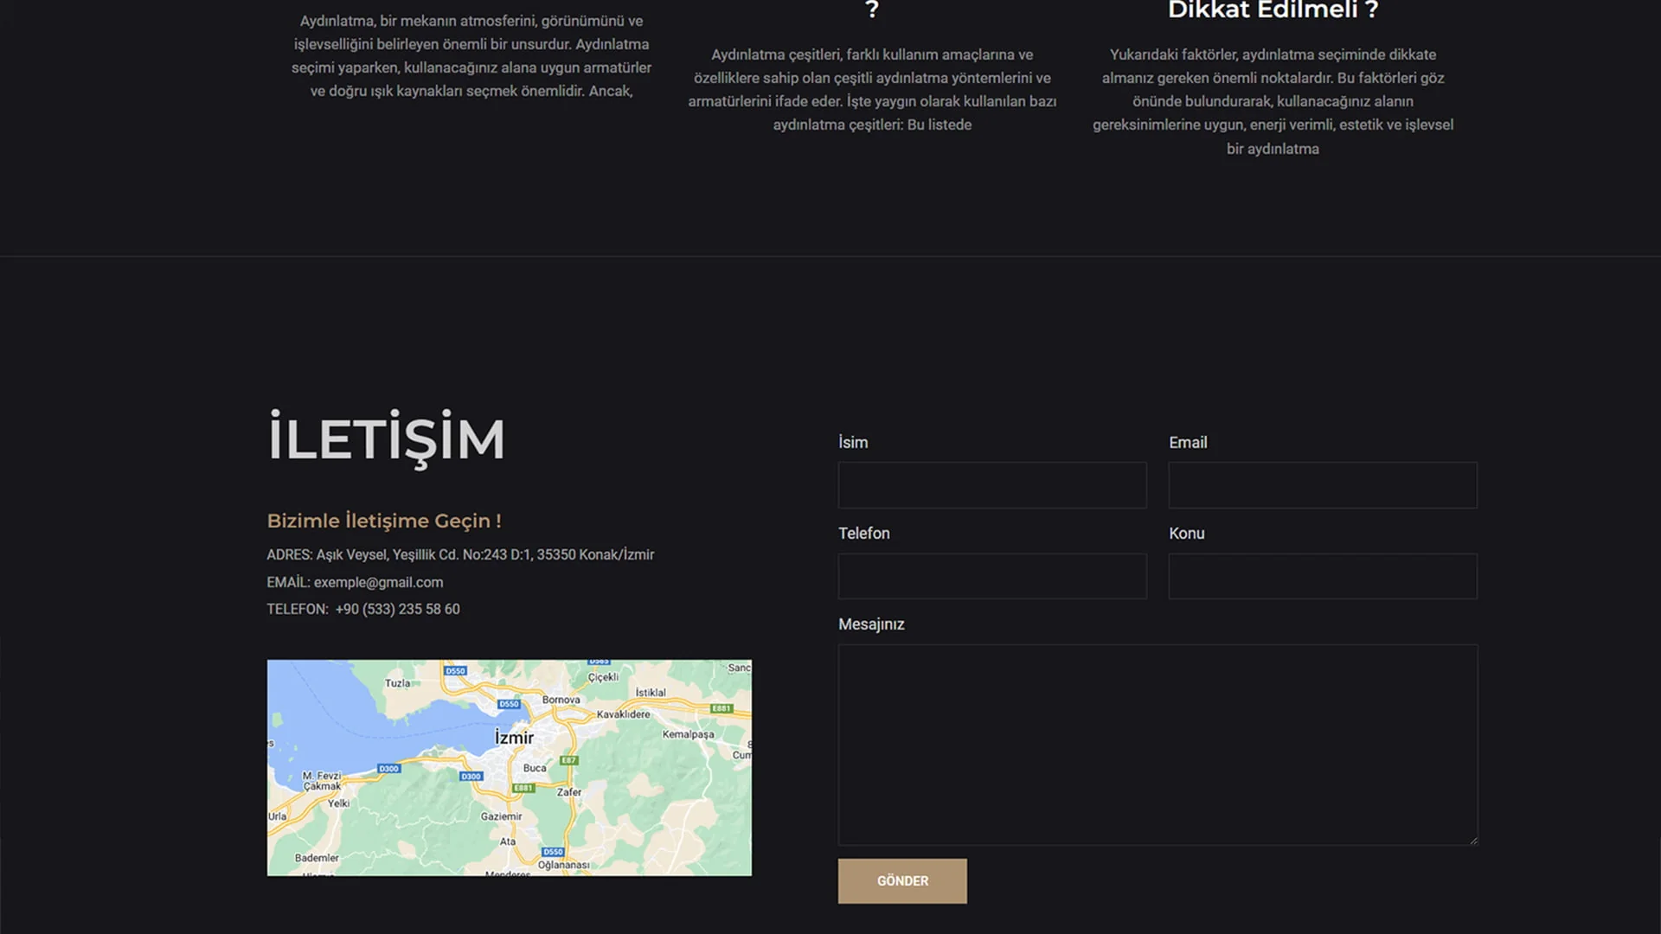Click the İsim input field

click(991, 485)
